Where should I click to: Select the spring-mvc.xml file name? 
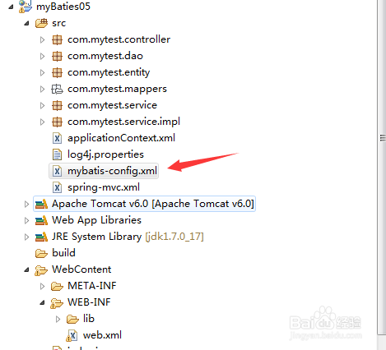point(104,187)
